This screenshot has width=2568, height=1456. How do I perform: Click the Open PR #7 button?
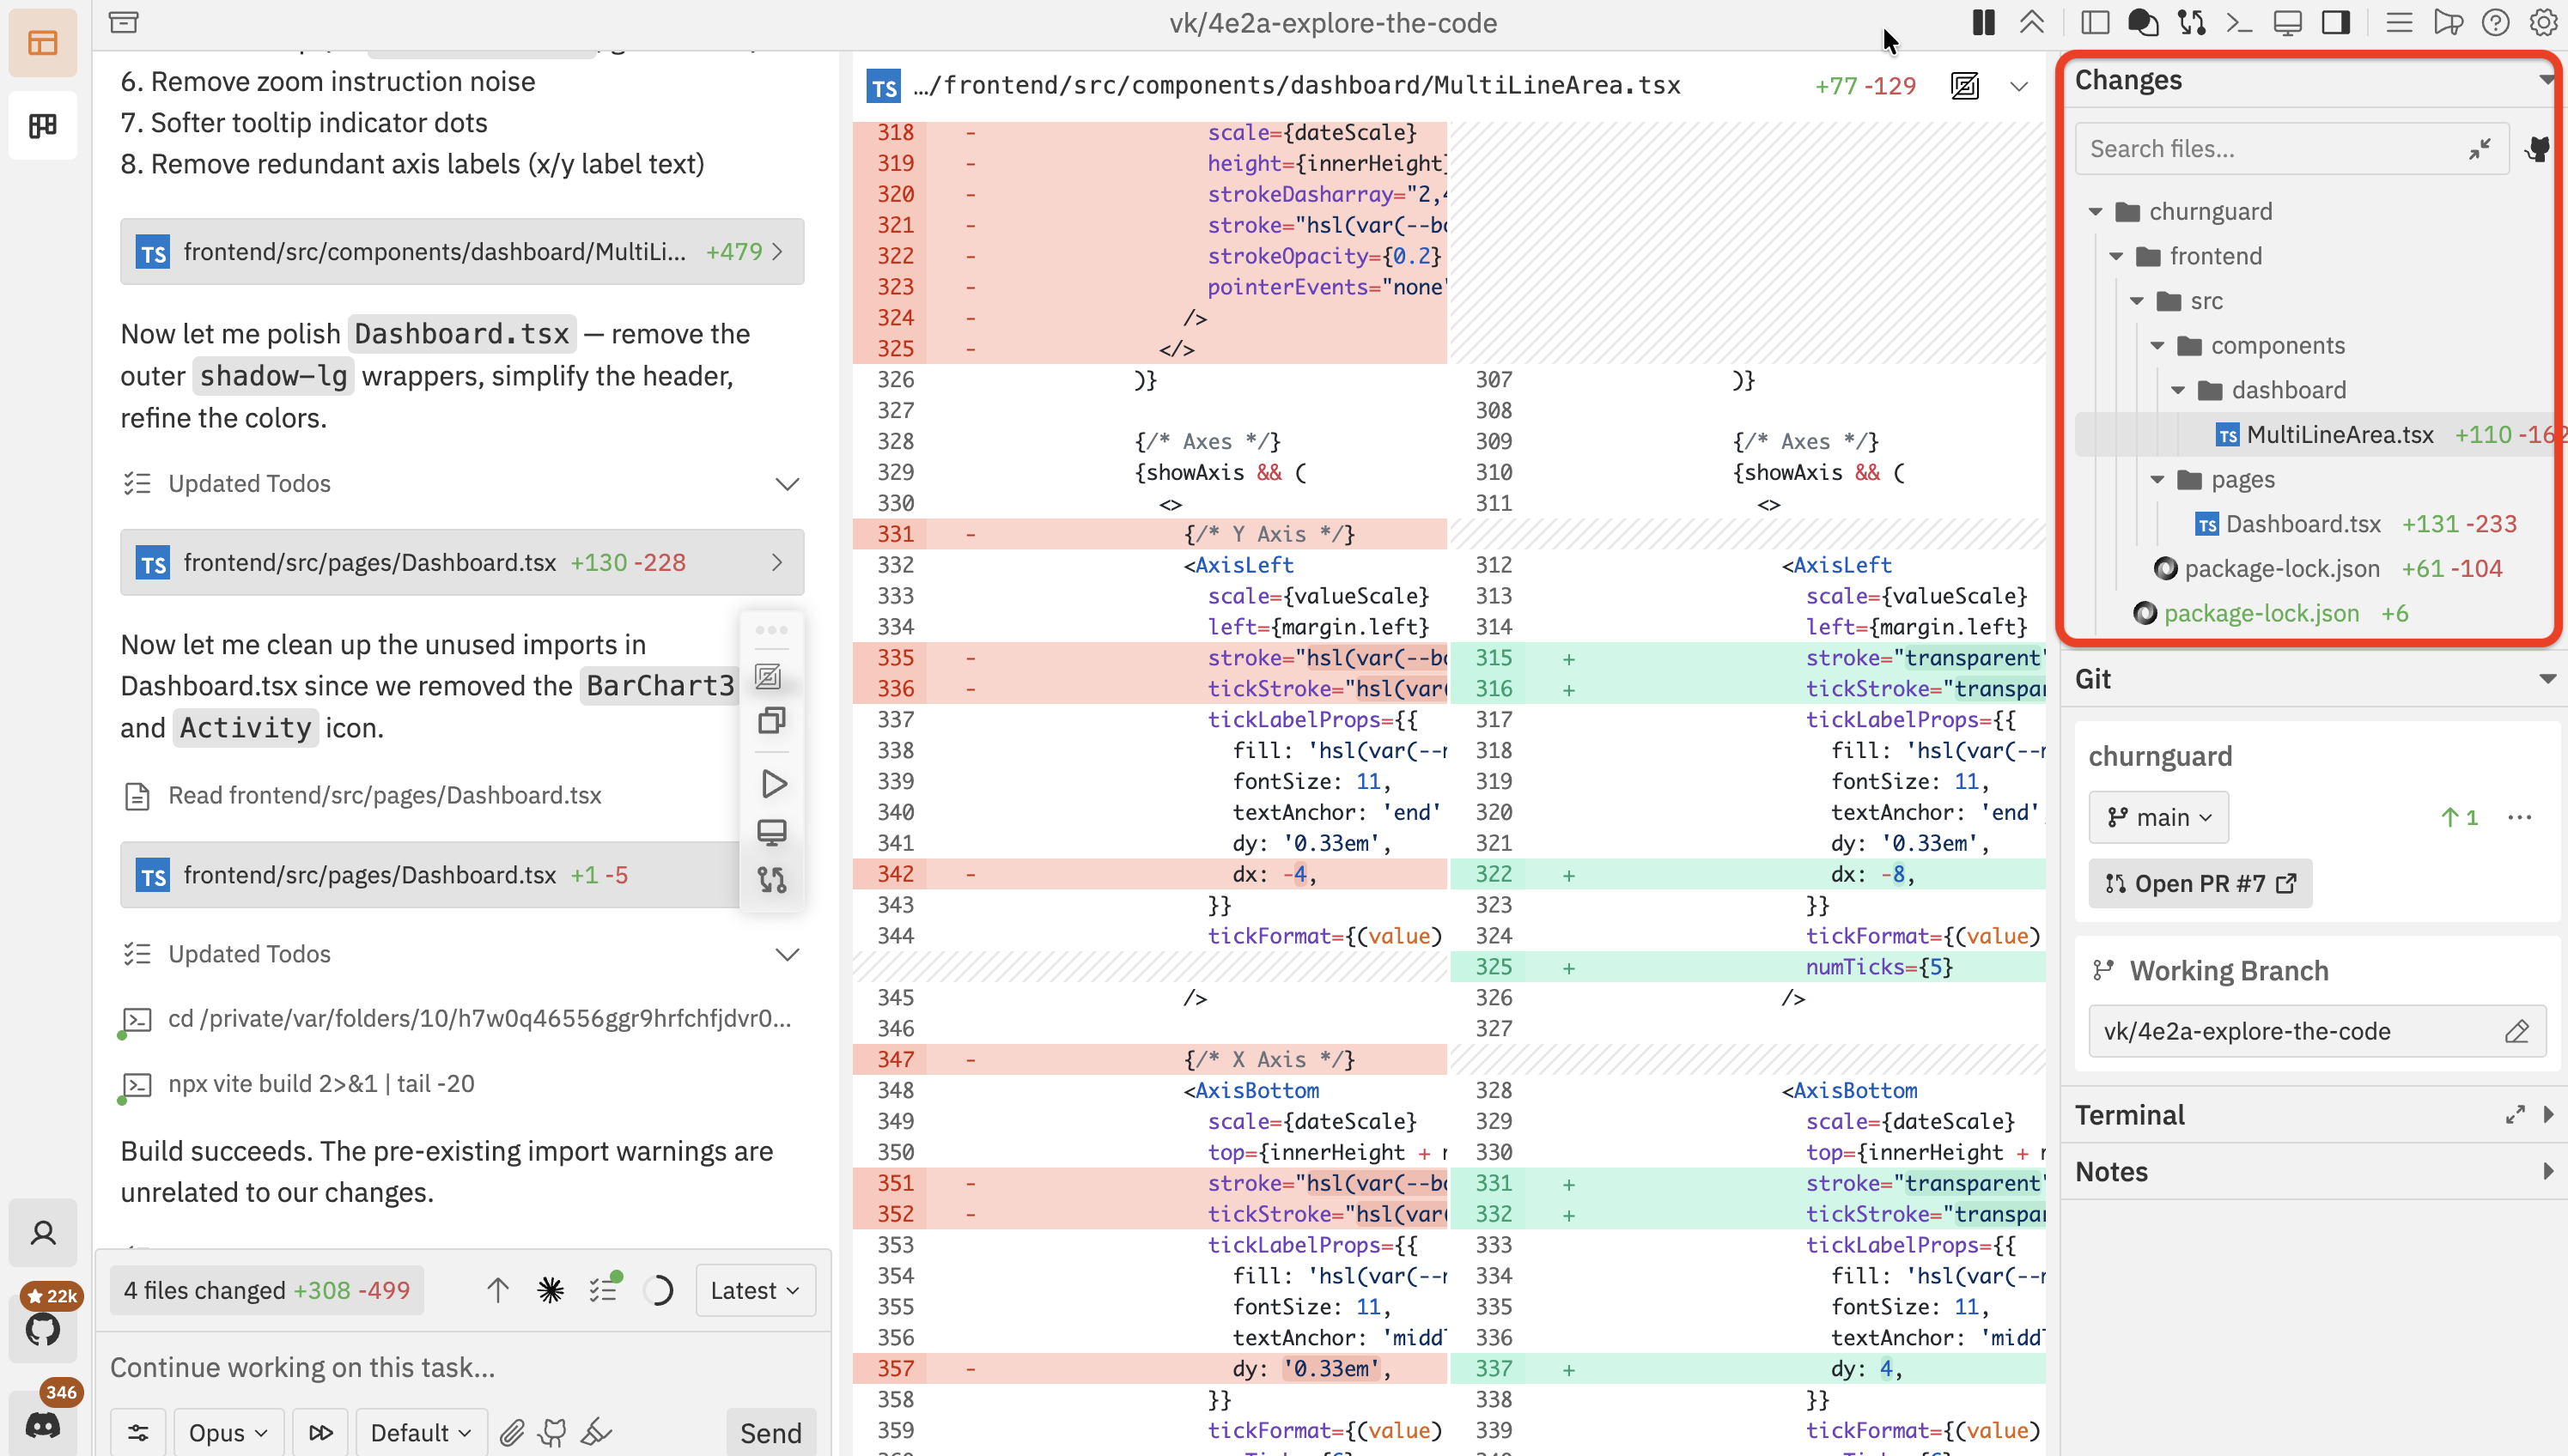click(x=2200, y=883)
